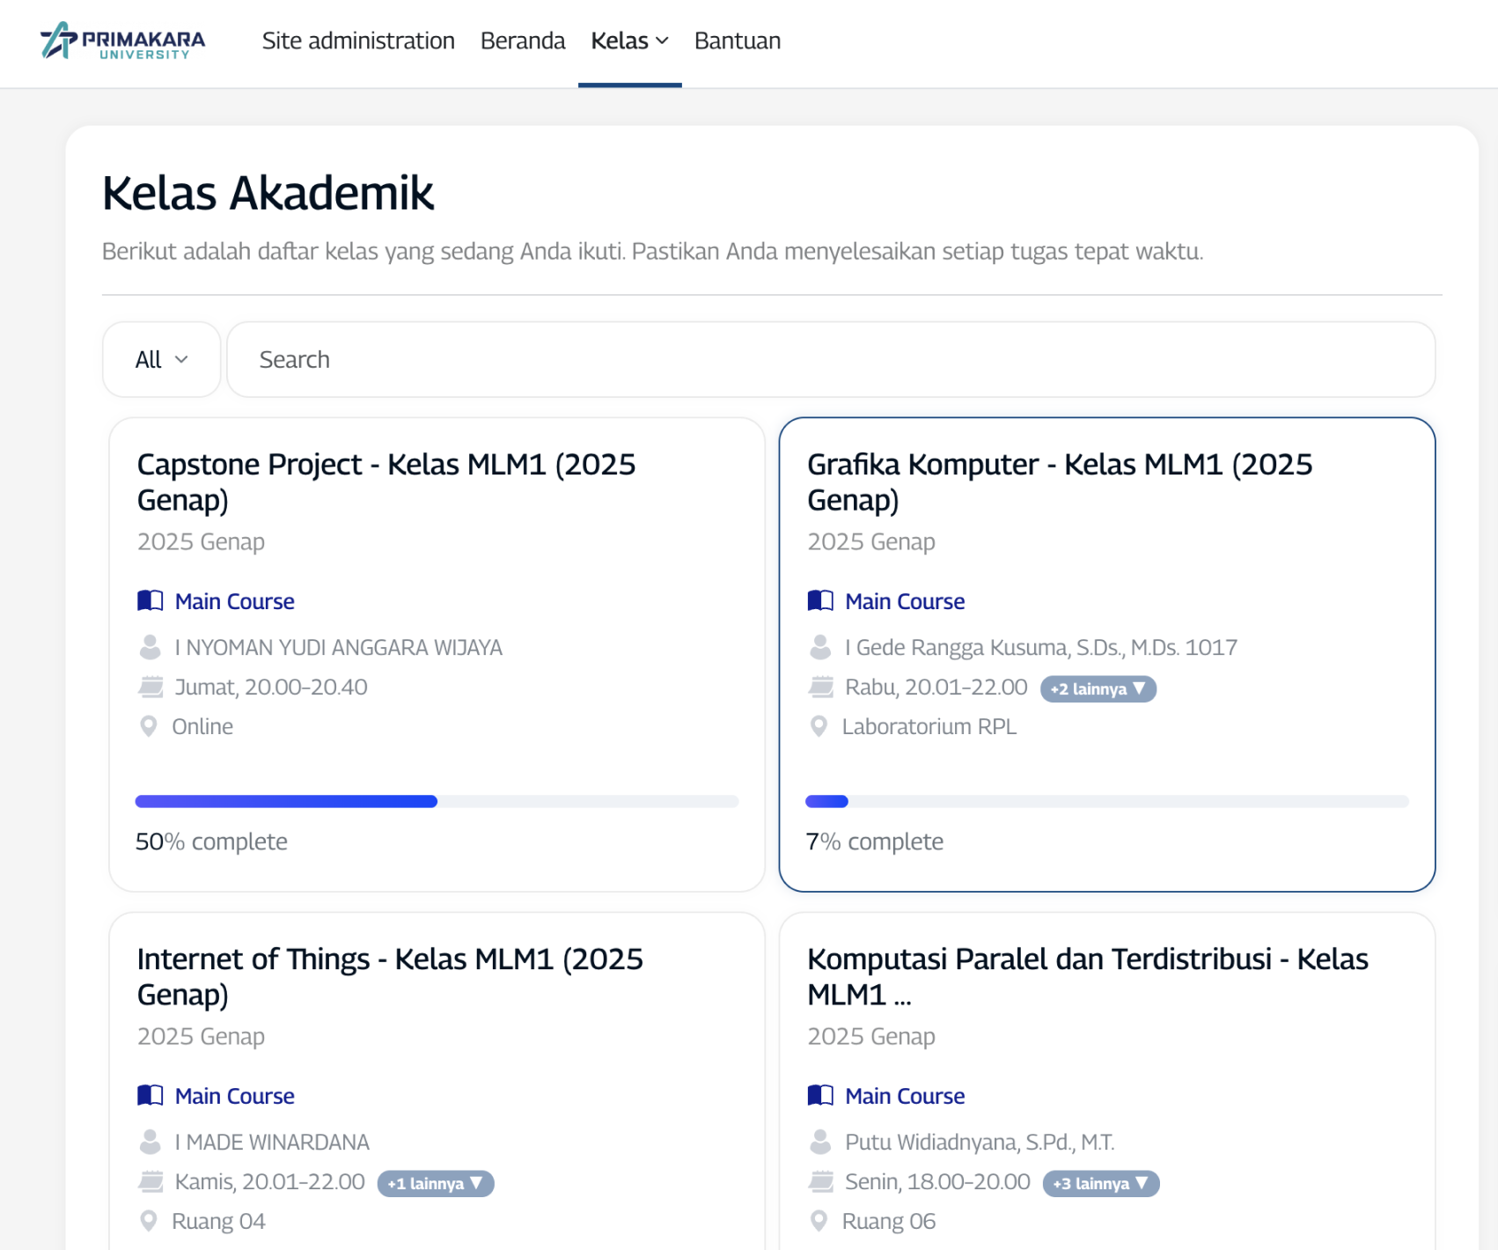Open the All filter dropdown
The height and width of the screenshot is (1250, 1498).
point(161,359)
